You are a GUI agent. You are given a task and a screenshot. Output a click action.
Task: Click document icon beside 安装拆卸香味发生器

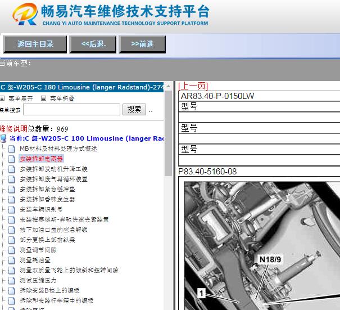tap(11, 199)
